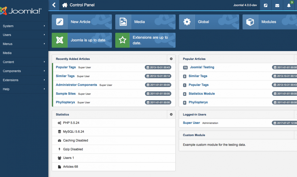
Task: Click the New Article quick button
Action: click(x=82, y=22)
